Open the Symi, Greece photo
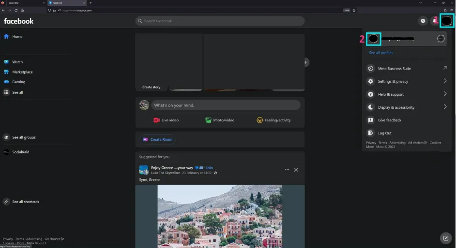 coord(220,217)
